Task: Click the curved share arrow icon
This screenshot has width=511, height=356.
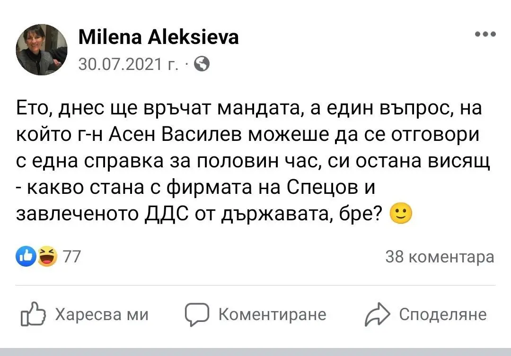Action: (377, 315)
